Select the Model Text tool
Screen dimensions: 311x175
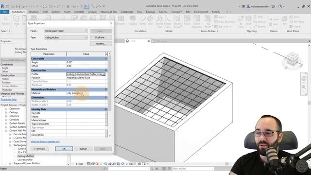[x=159, y=21]
